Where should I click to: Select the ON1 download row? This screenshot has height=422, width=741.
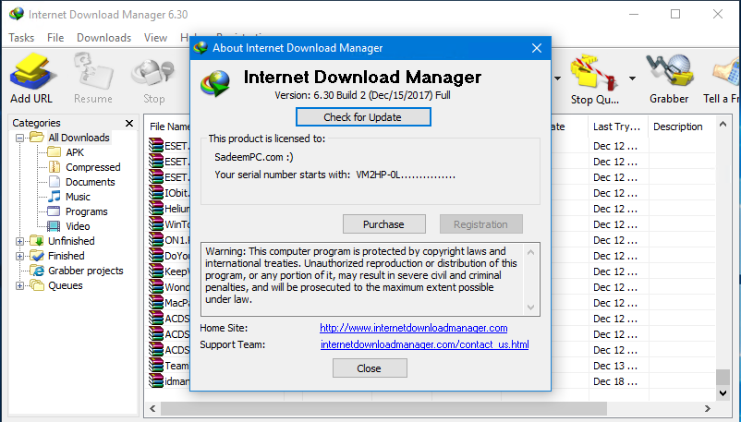169,239
